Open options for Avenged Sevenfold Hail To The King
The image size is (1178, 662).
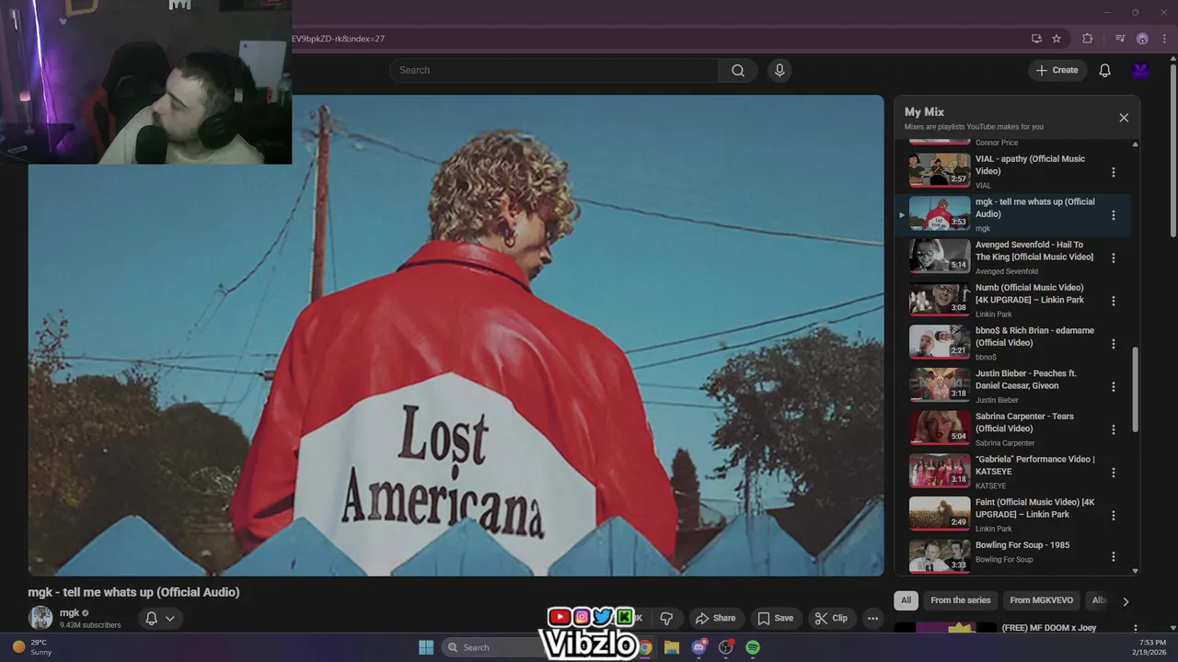coord(1113,258)
